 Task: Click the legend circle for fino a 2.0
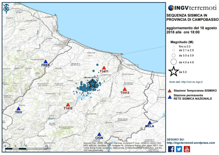(174, 46)
